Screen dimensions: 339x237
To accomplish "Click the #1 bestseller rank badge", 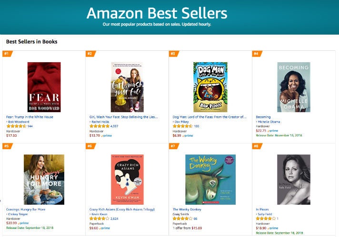I will coord(7,54).
